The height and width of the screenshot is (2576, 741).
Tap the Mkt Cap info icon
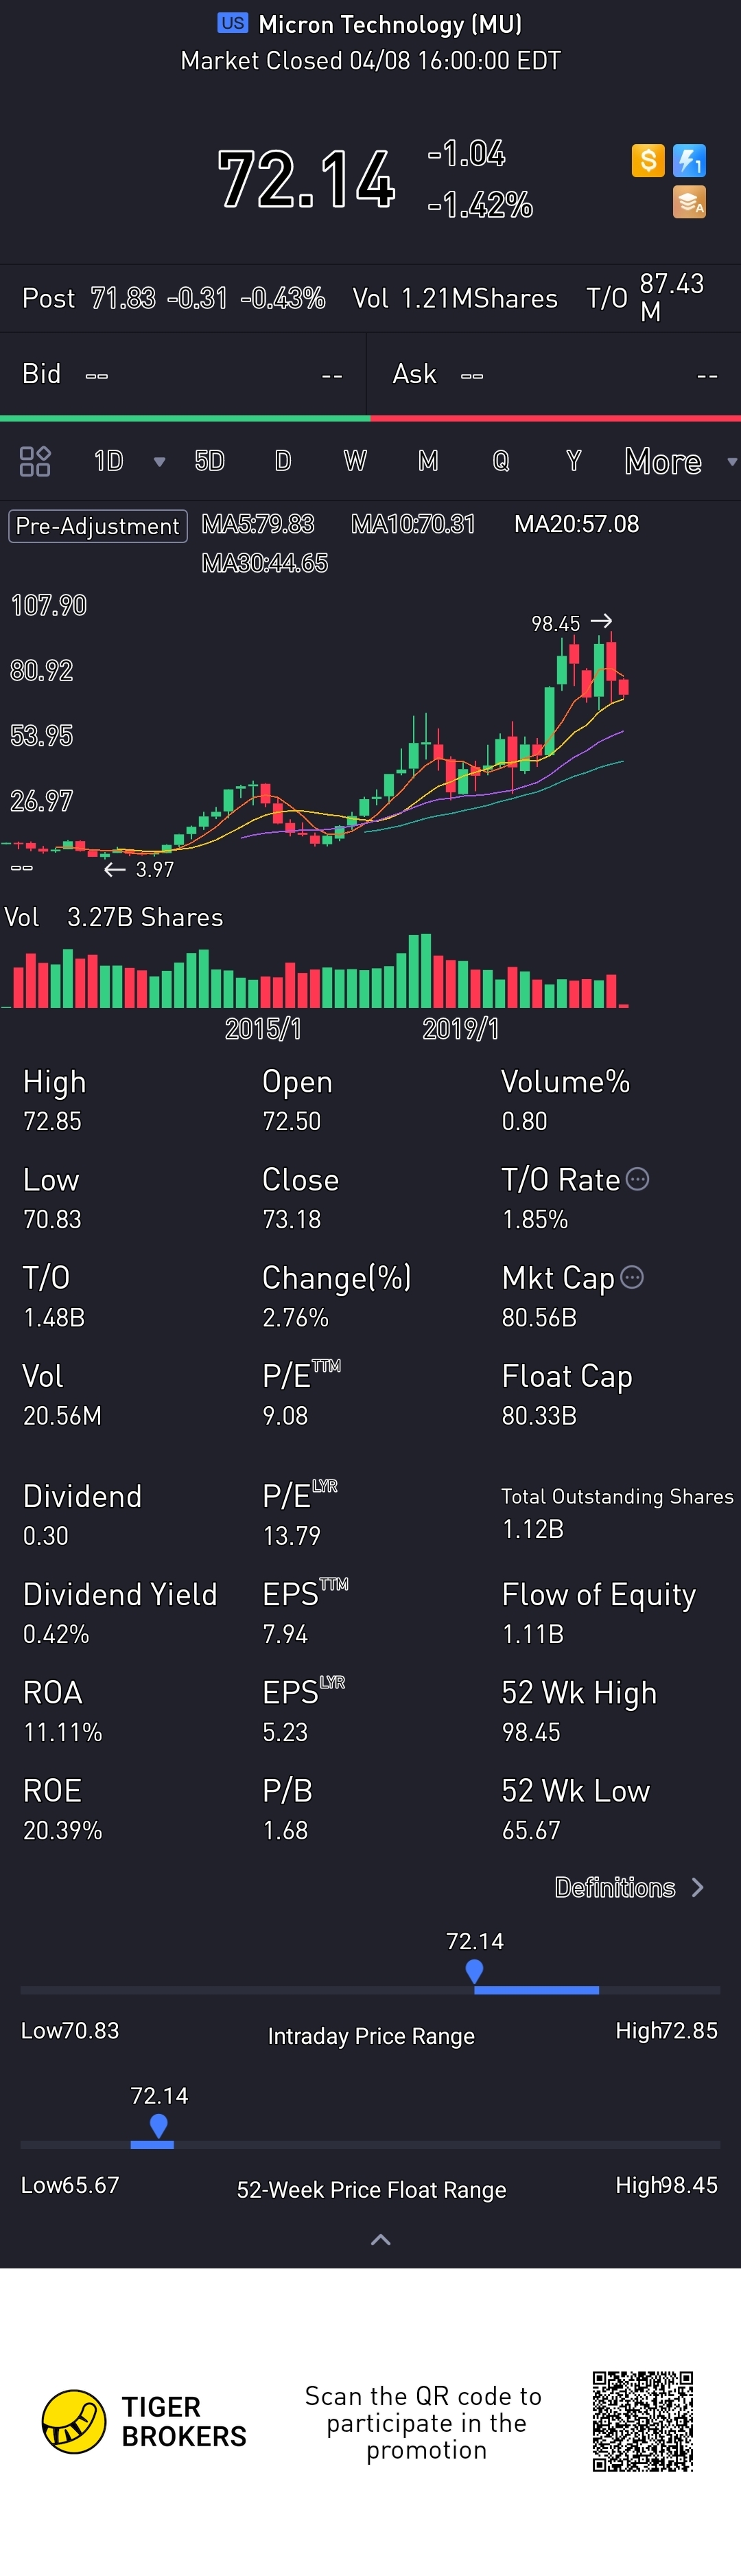tap(632, 1277)
